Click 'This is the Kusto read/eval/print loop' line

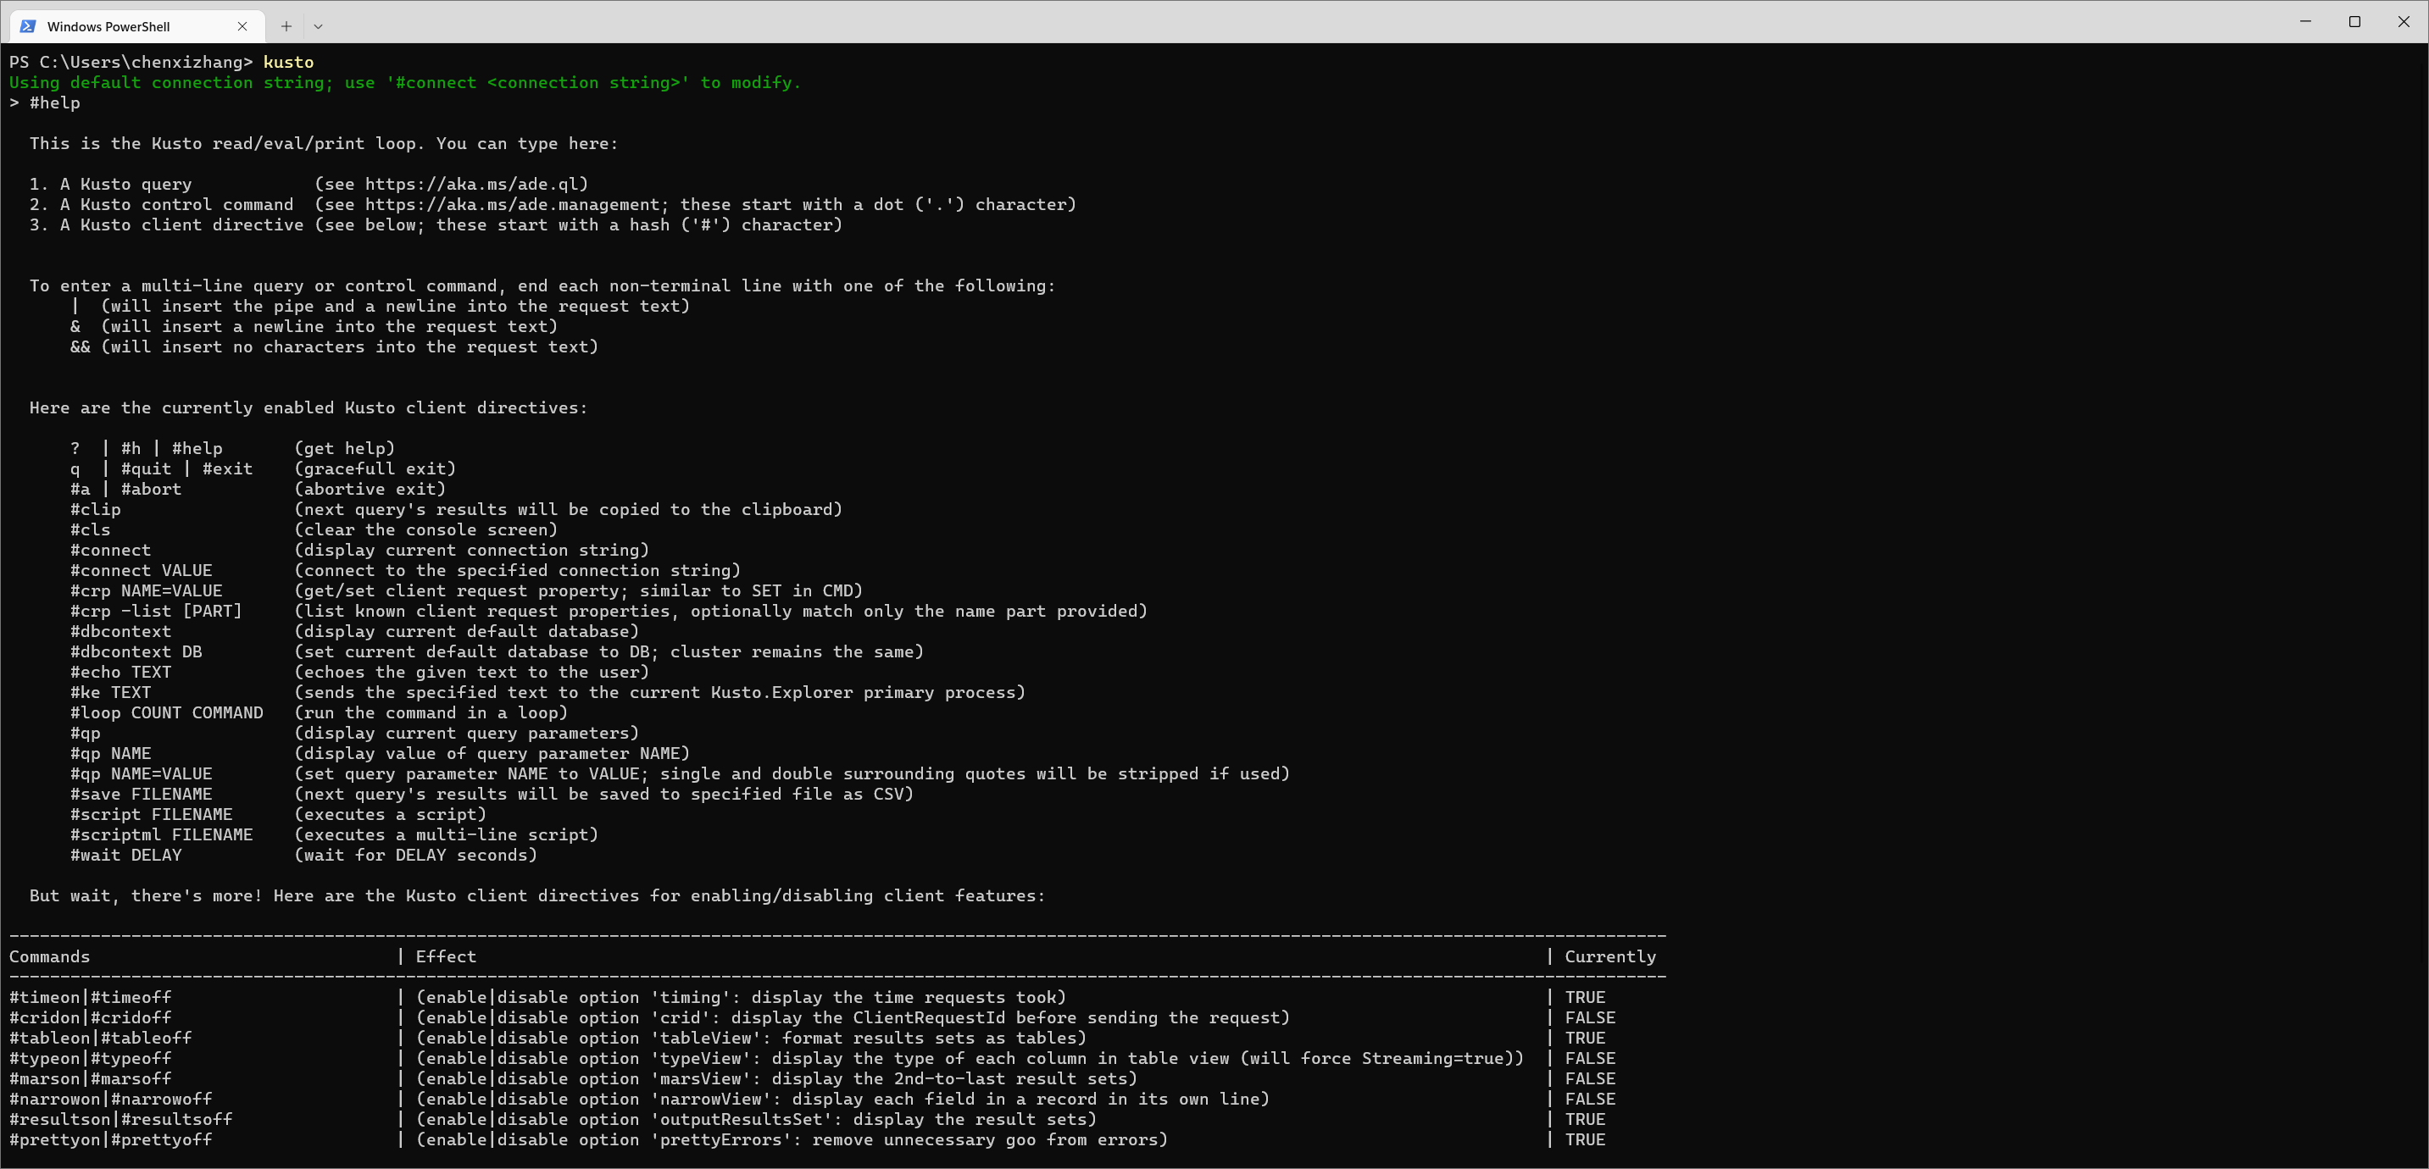click(324, 143)
